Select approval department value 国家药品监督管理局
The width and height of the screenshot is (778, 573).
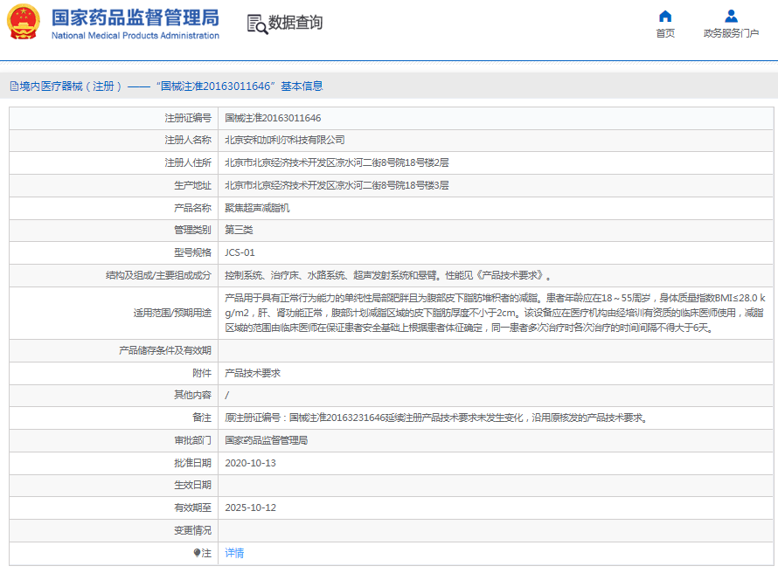click(x=266, y=440)
